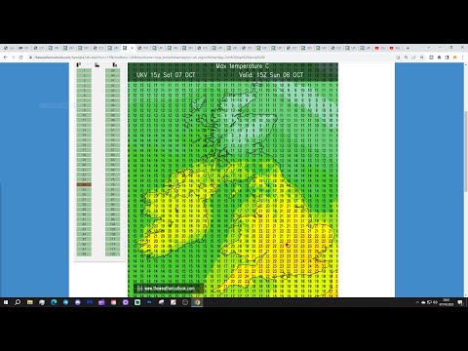This screenshot has height=351, width=468.
Task: Select forecast step 35
Action: (84, 239)
